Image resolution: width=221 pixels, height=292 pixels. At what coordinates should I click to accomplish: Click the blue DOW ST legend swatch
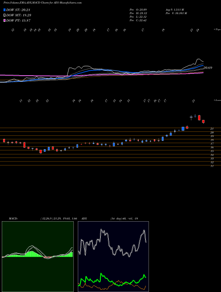(x=4, y=10)
